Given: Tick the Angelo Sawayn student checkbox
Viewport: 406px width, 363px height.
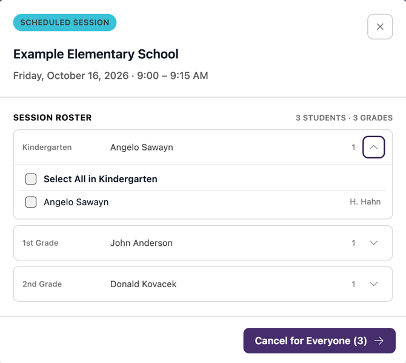Looking at the screenshot, I should [31, 202].
